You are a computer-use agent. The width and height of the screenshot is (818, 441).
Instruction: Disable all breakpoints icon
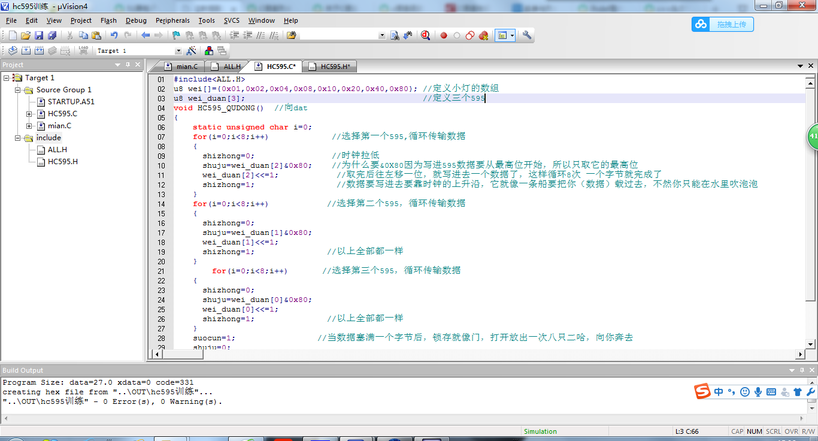(x=470, y=35)
